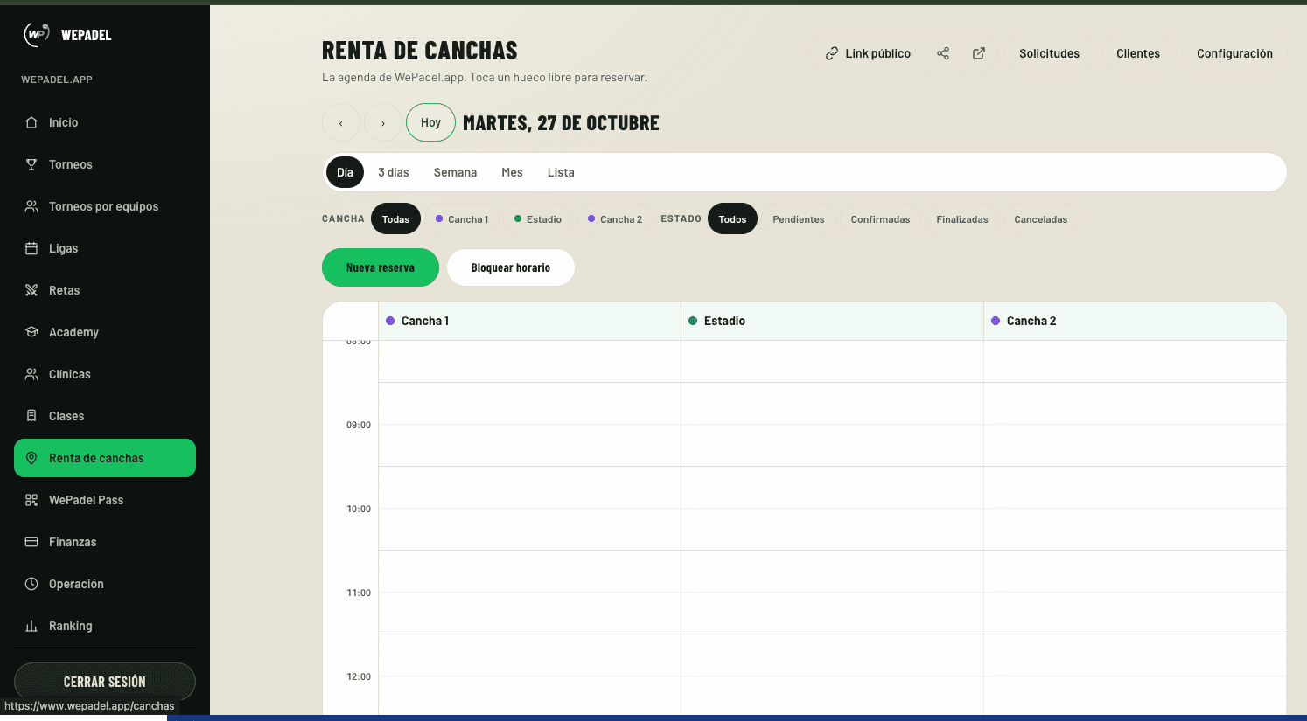Select the Día view tab

(x=345, y=172)
